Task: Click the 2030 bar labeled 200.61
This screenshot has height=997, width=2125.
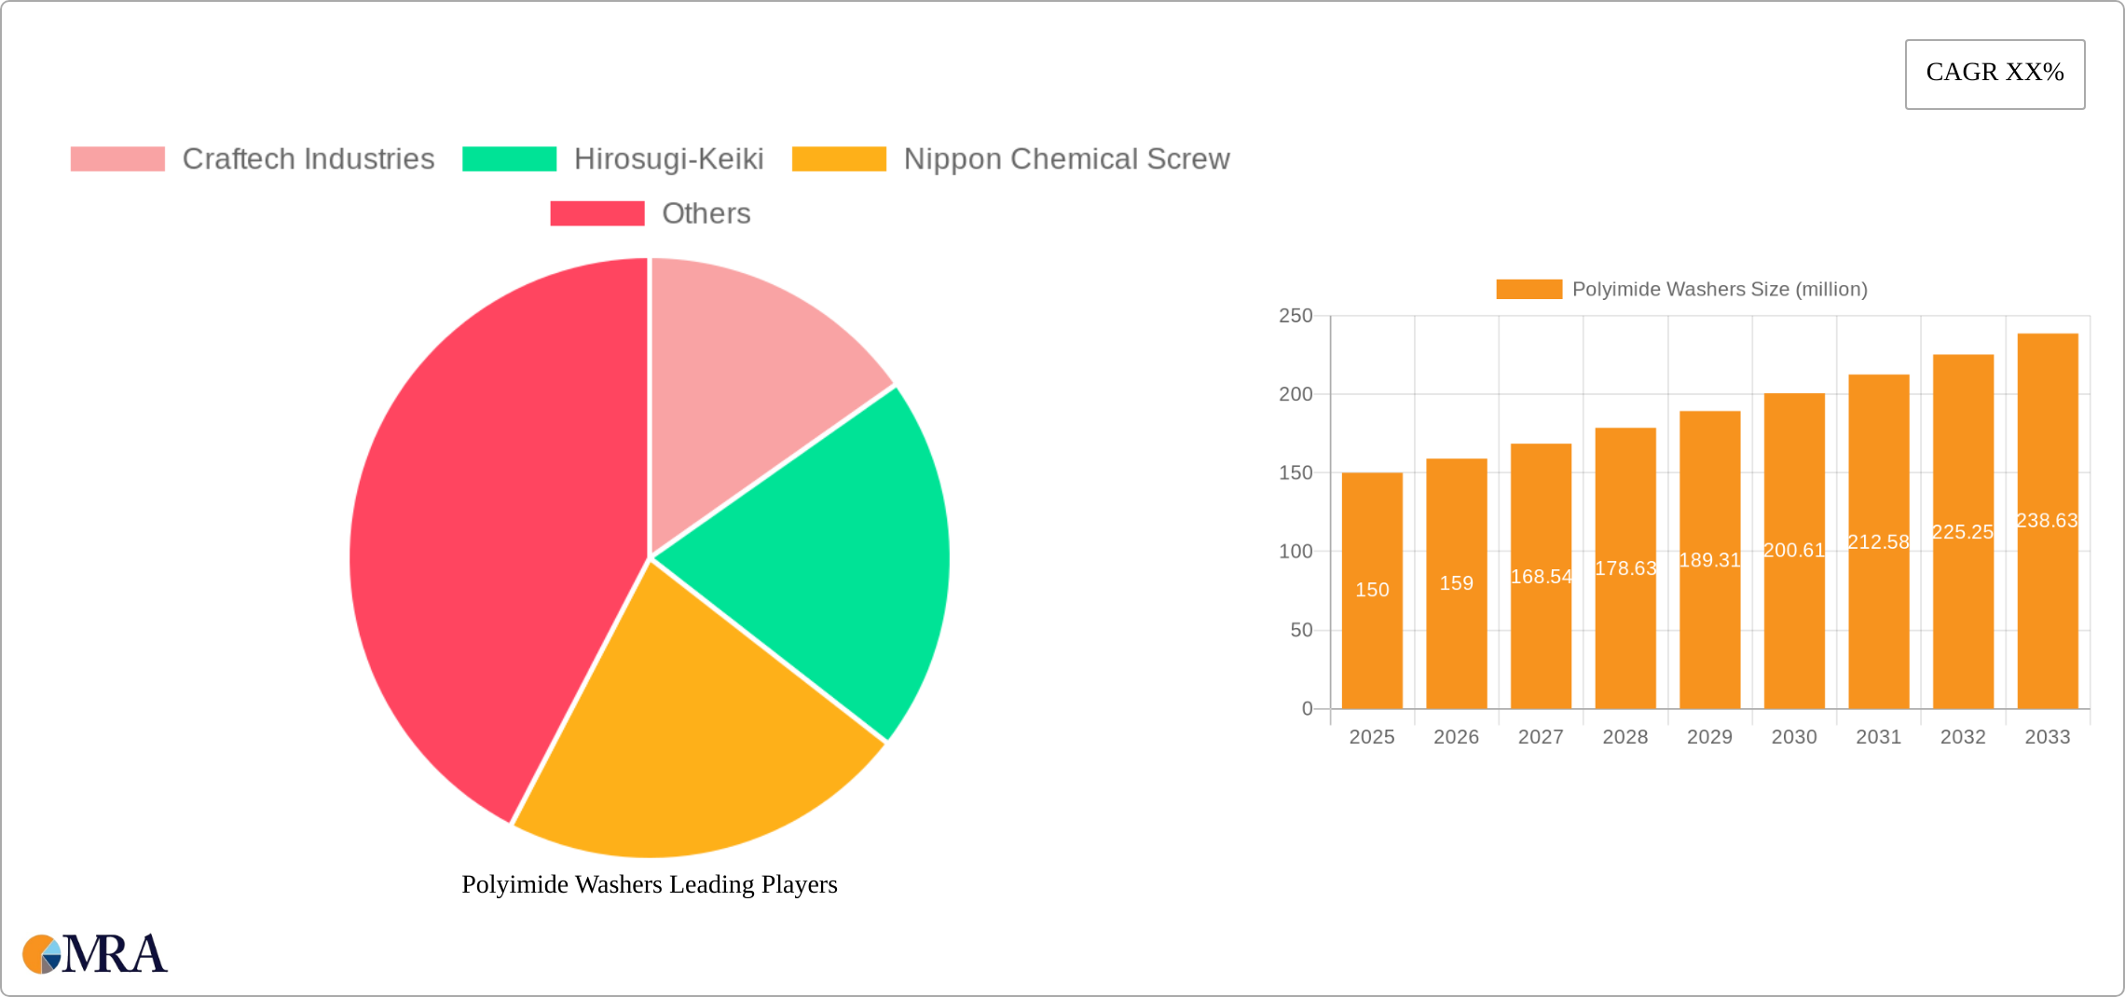Action: click(x=1794, y=551)
